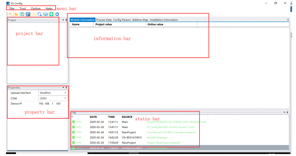
Task: Select the log entry 'Commboard CN-8031 has been created!'
Action: [171, 132]
